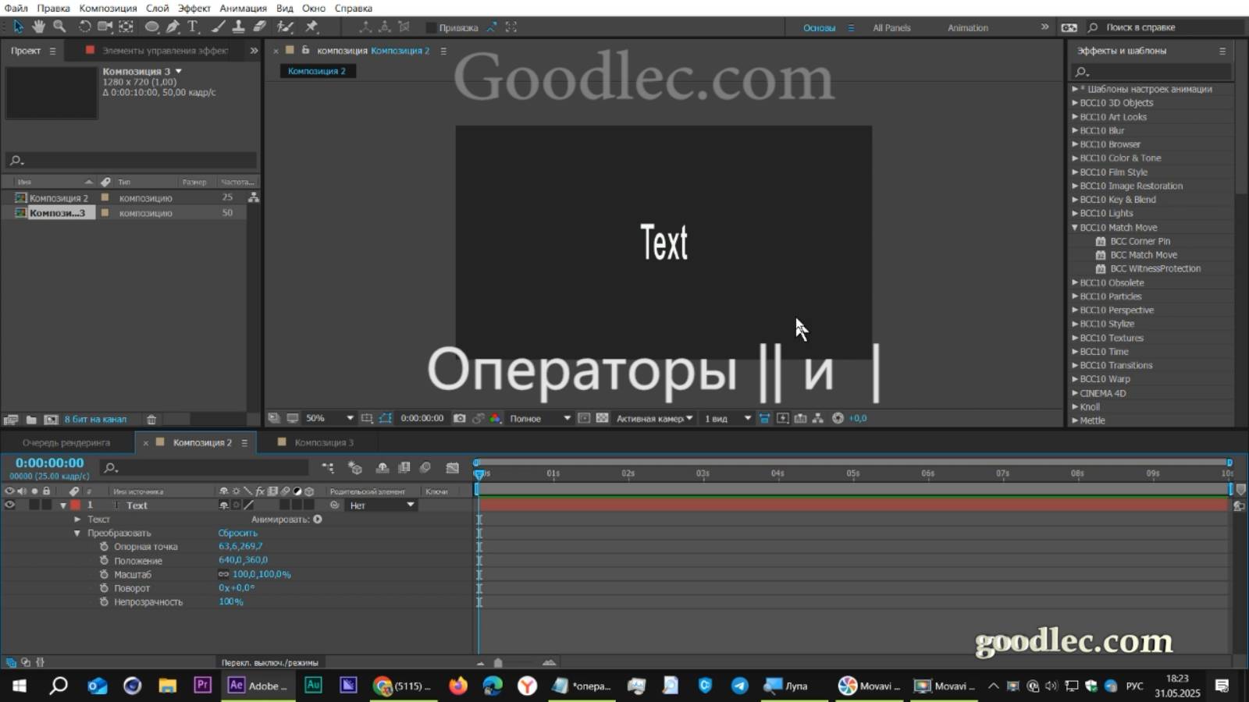Open parent dropdown showing Нет
This screenshot has height=702, width=1249.
[x=382, y=505]
